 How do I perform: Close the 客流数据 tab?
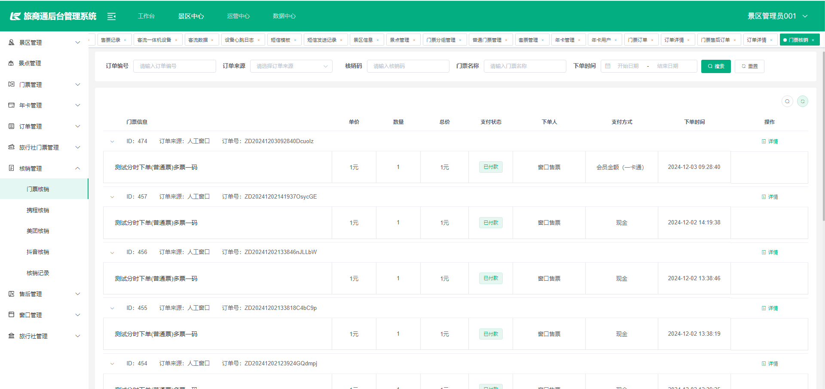(x=212, y=40)
